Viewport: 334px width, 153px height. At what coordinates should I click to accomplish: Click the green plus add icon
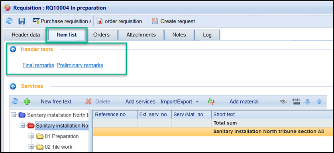(x=27, y=102)
